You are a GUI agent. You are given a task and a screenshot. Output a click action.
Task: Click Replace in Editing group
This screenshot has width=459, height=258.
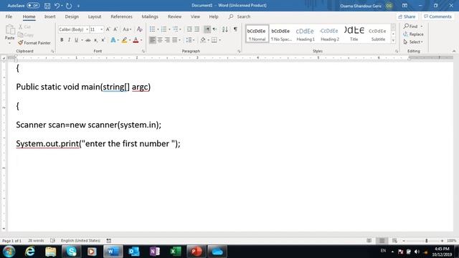click(413, 34)
